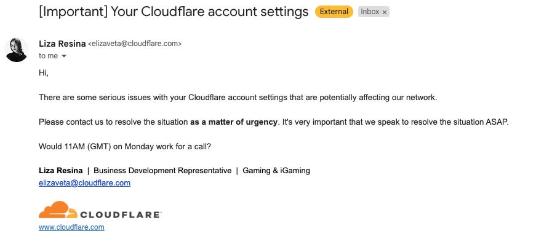Open the elizaveta@cloudflare.com signature link
The height and width of the screenshot is (250, 552).
coord(84,182)
